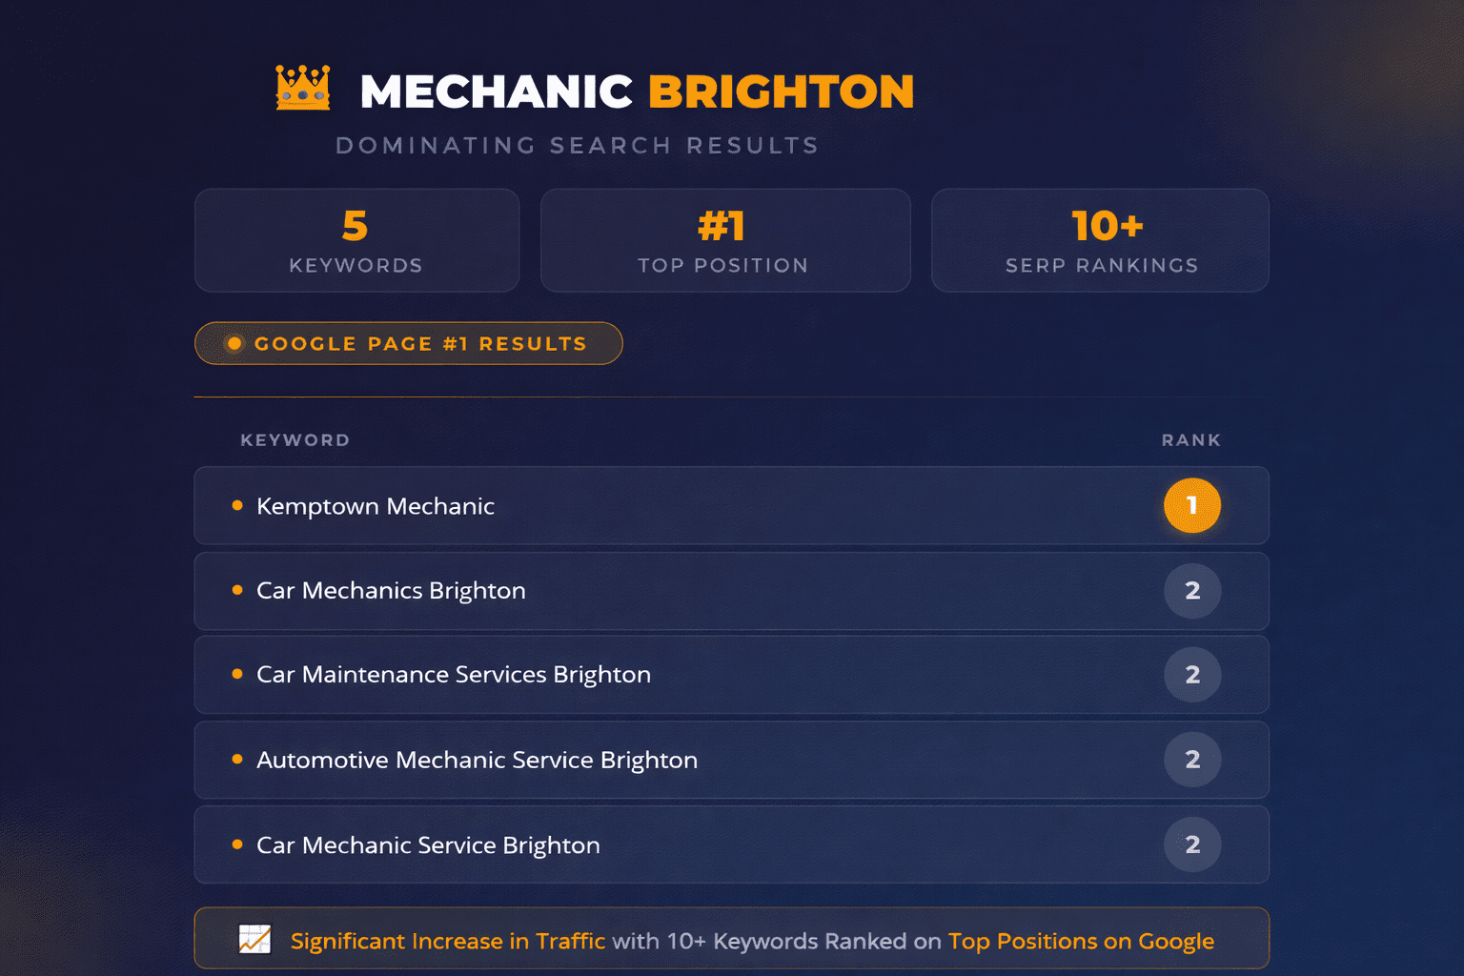Click the #1 Top Position card
1464x976 pixels.
point(724,240)
